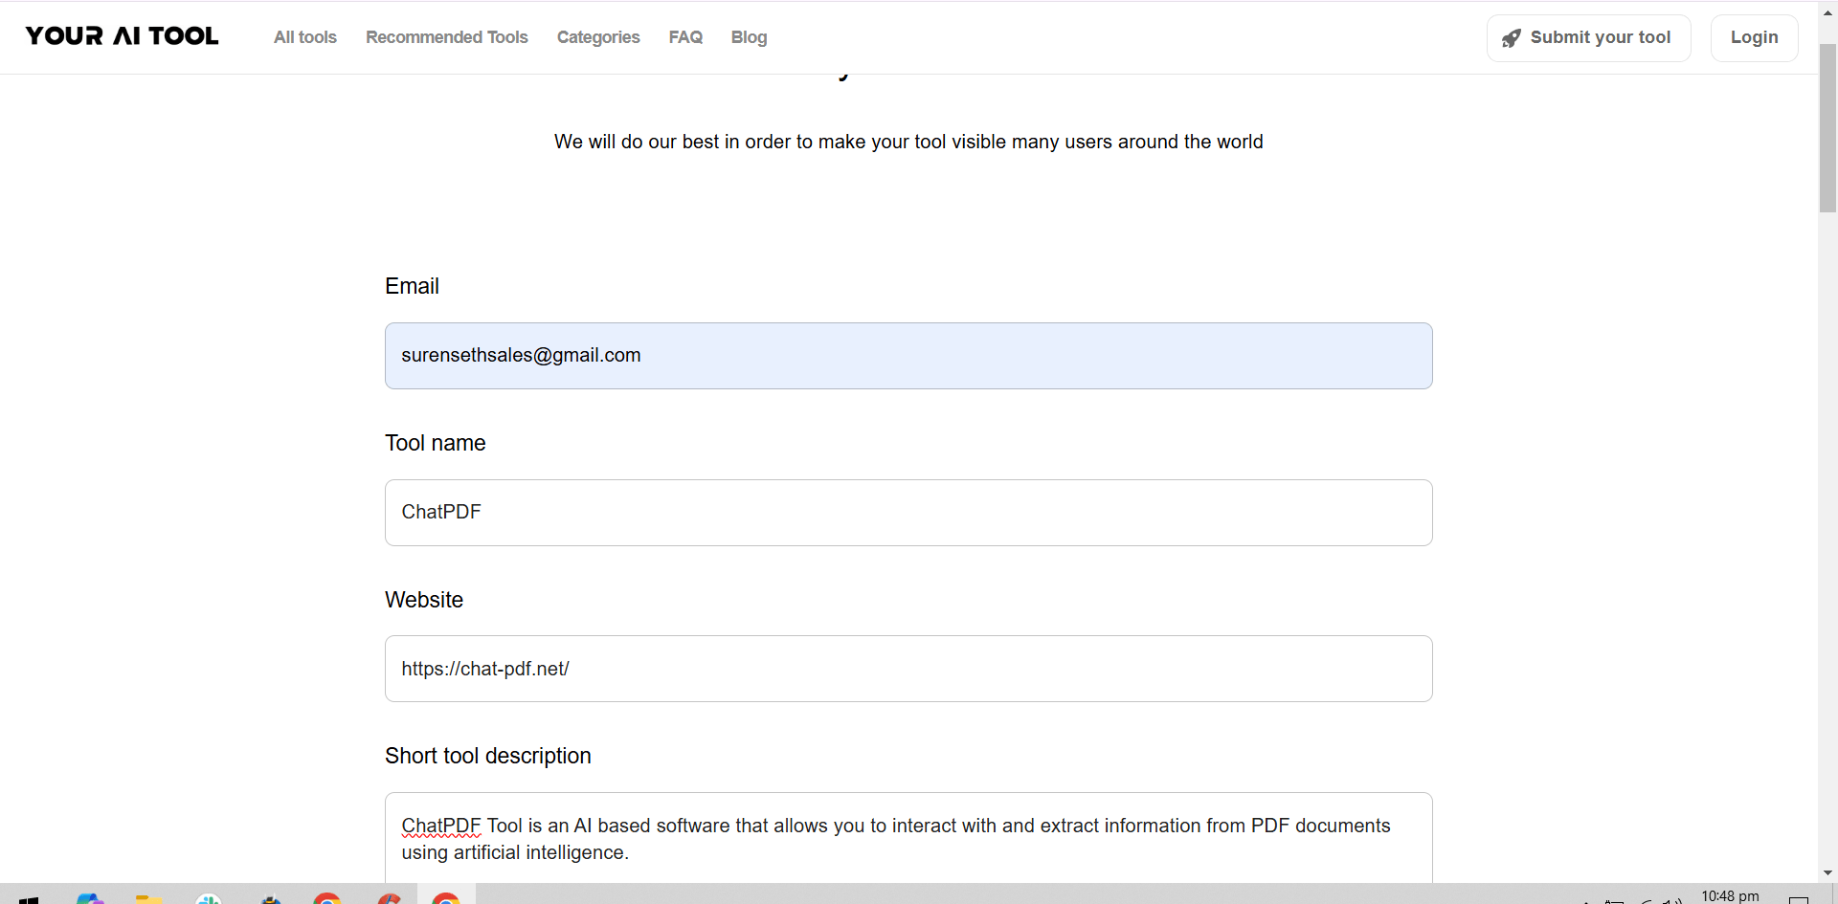The image size is (1838, 904).
Task: Open the Slack icon in the taskbar
Action: point(209,898)
